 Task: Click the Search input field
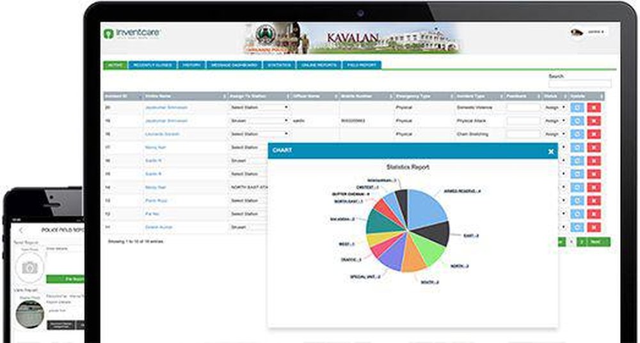coord(580,84)
